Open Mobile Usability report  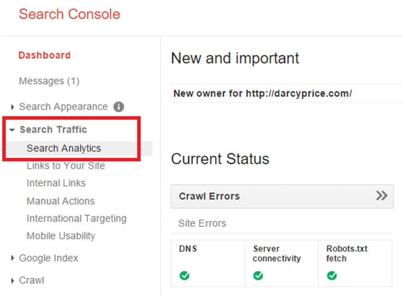61,236
